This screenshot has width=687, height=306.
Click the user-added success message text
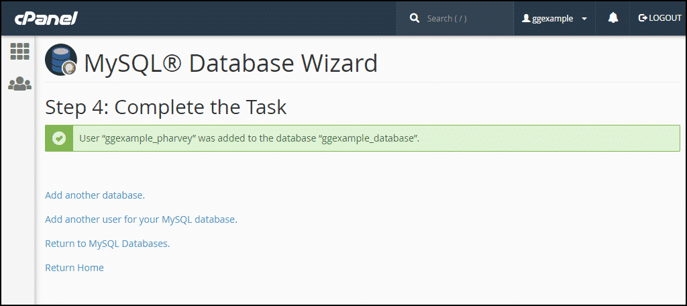click(x=249, y=138)
